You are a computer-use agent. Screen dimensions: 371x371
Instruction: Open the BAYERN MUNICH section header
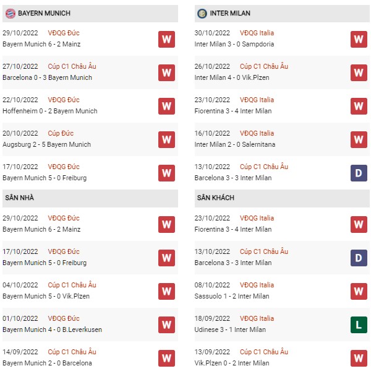90,14
